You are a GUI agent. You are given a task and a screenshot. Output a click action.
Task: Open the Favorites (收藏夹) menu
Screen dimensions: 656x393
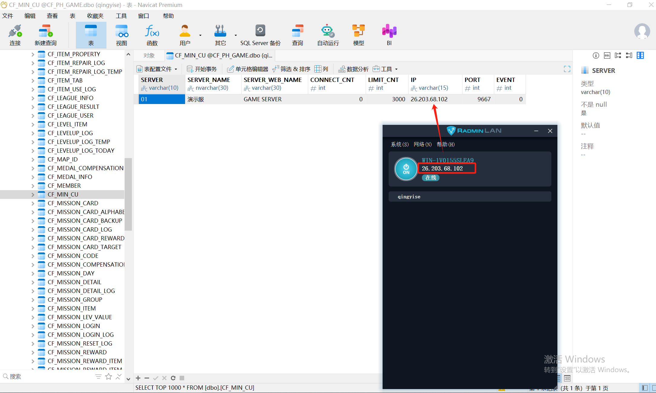pos(95,16)
